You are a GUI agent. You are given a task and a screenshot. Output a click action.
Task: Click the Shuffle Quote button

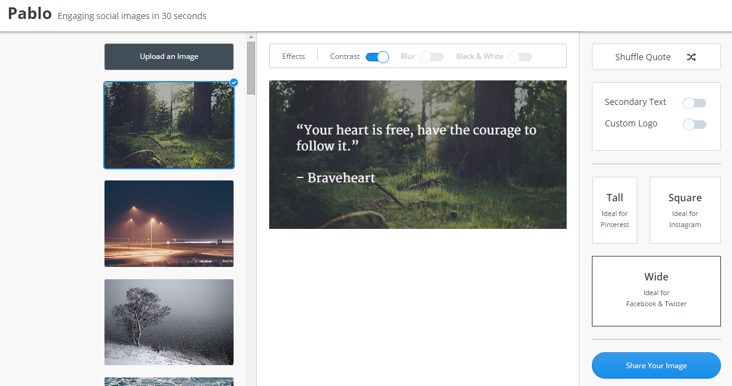(656, 57)
